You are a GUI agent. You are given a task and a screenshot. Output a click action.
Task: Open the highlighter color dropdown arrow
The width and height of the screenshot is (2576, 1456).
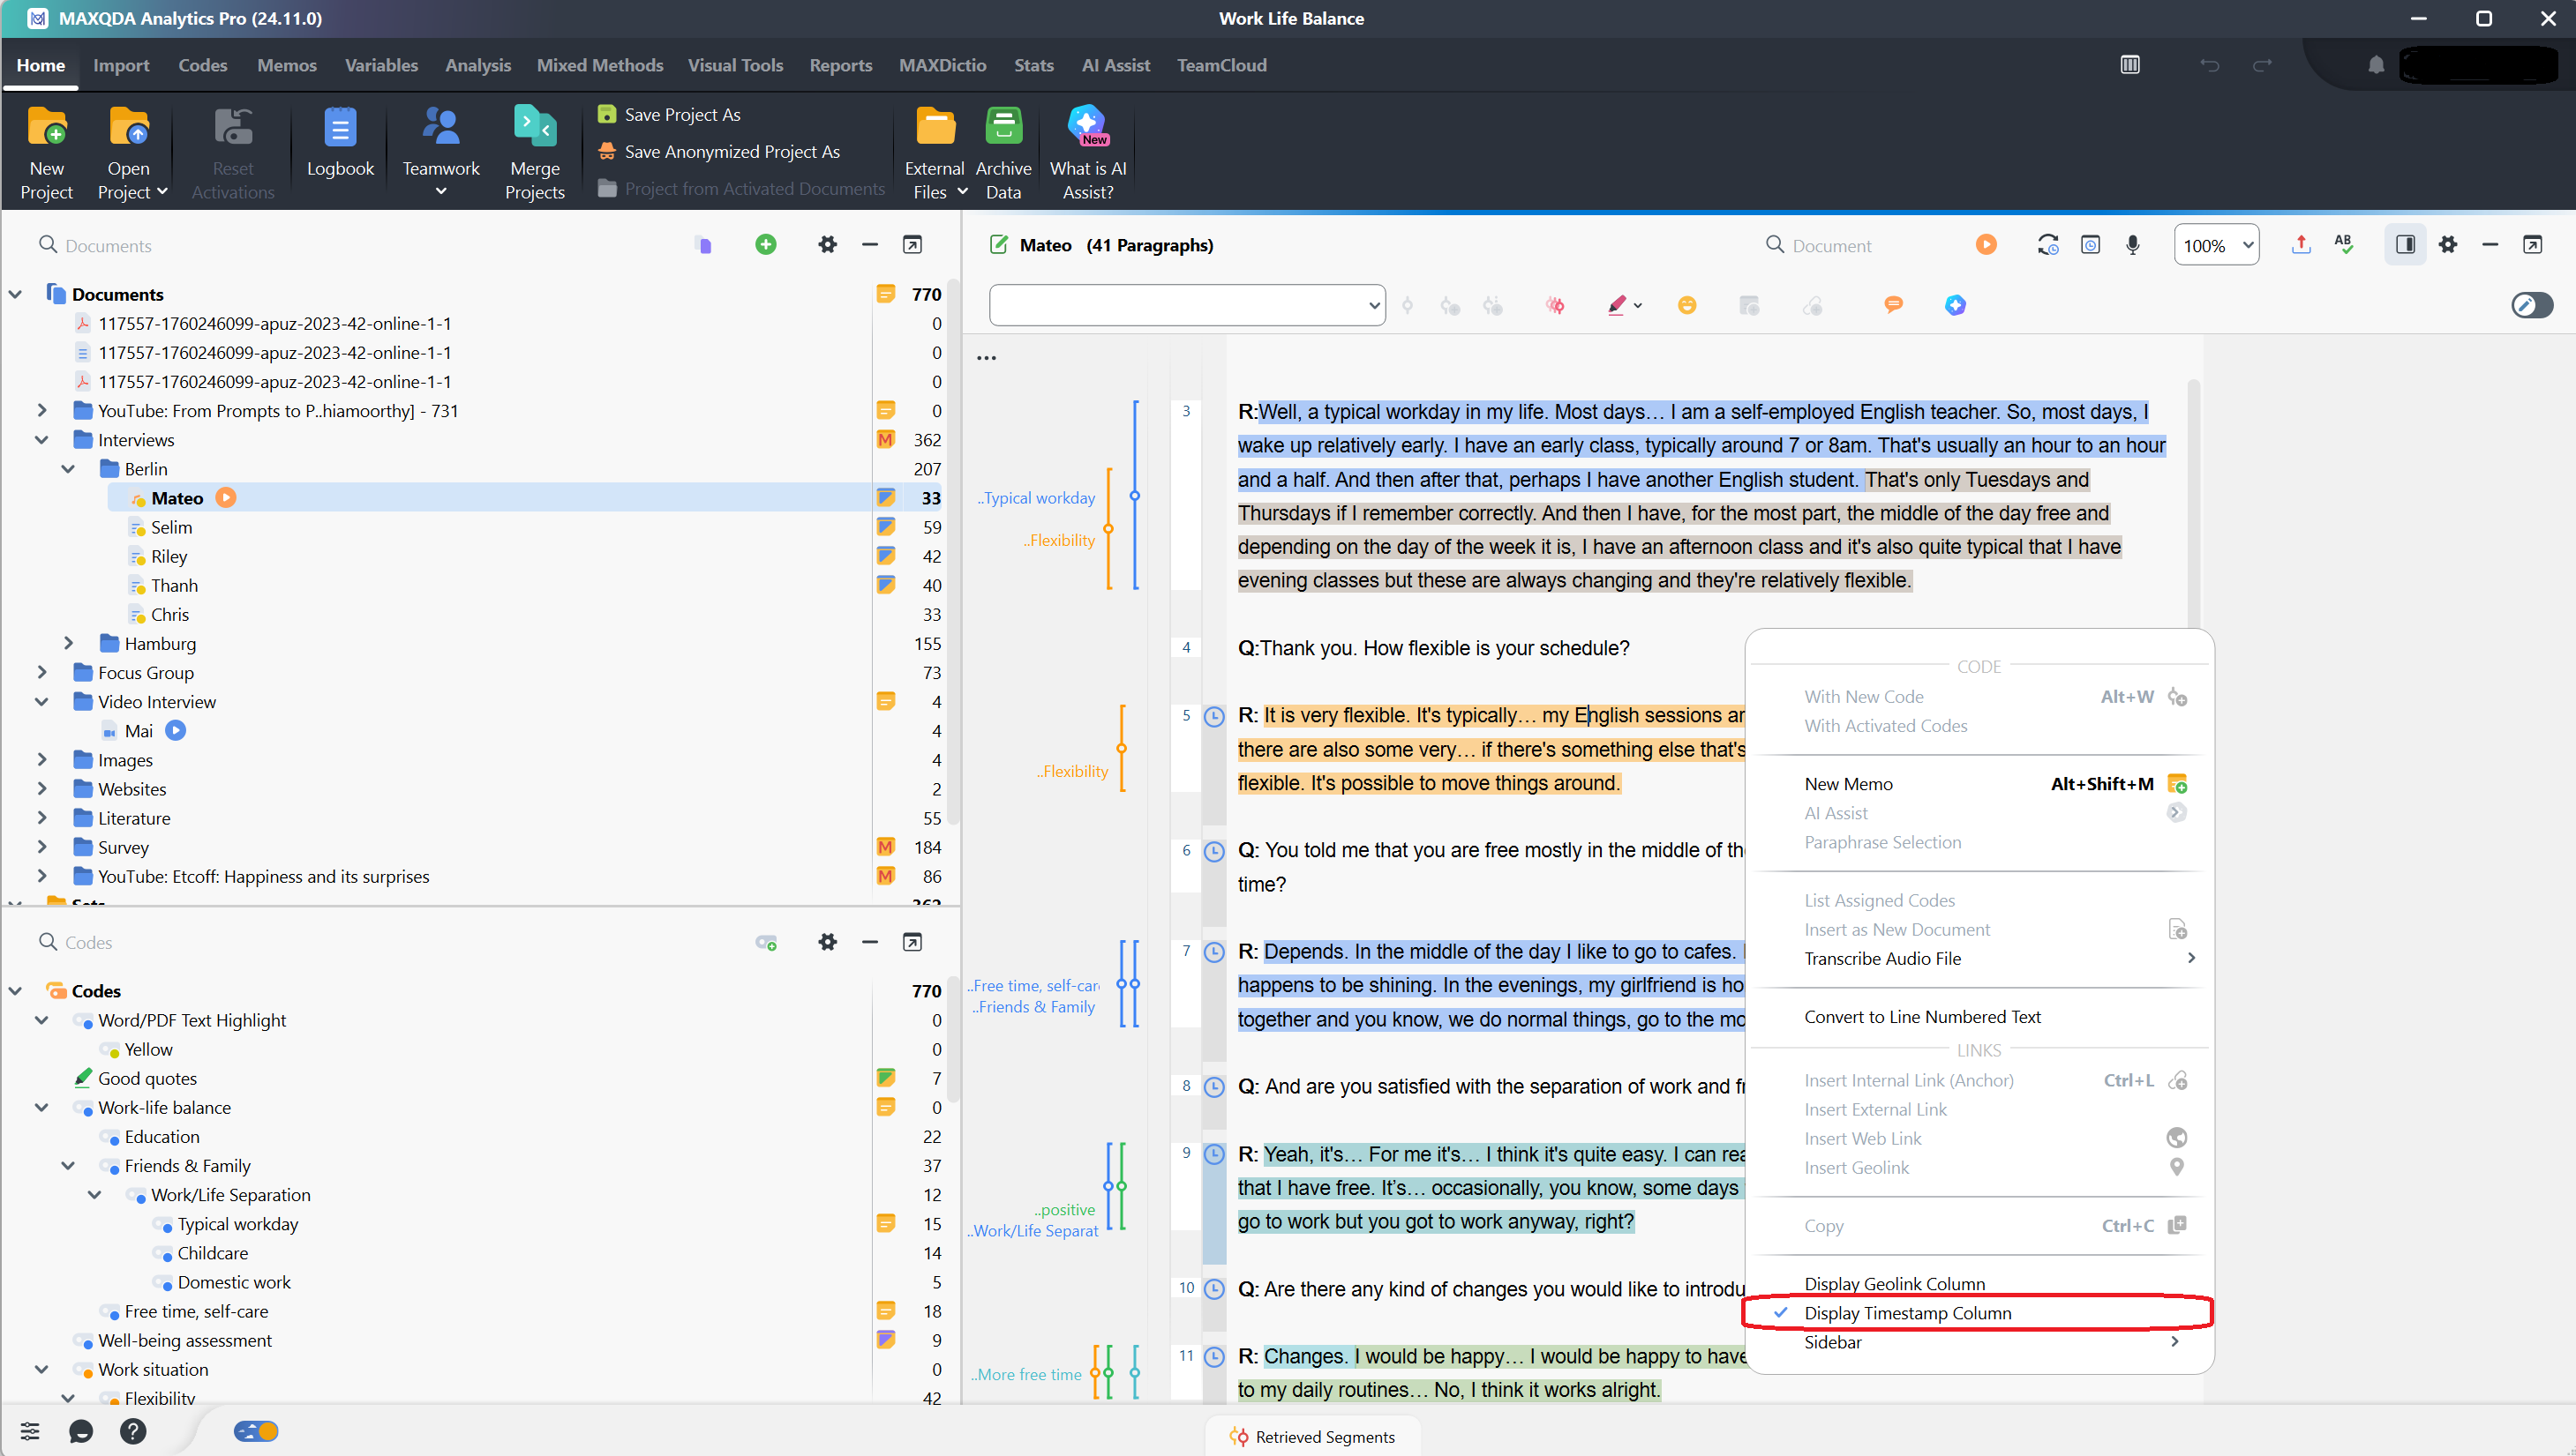click(1638, 306)
